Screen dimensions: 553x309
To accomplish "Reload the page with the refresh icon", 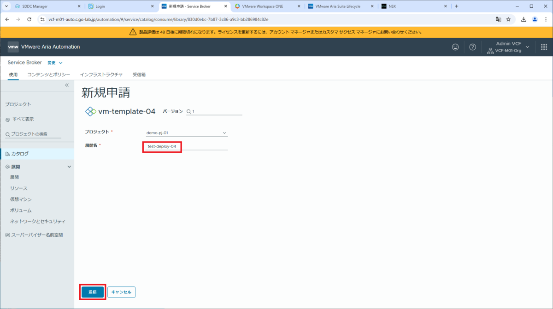I will click(29, 19).
